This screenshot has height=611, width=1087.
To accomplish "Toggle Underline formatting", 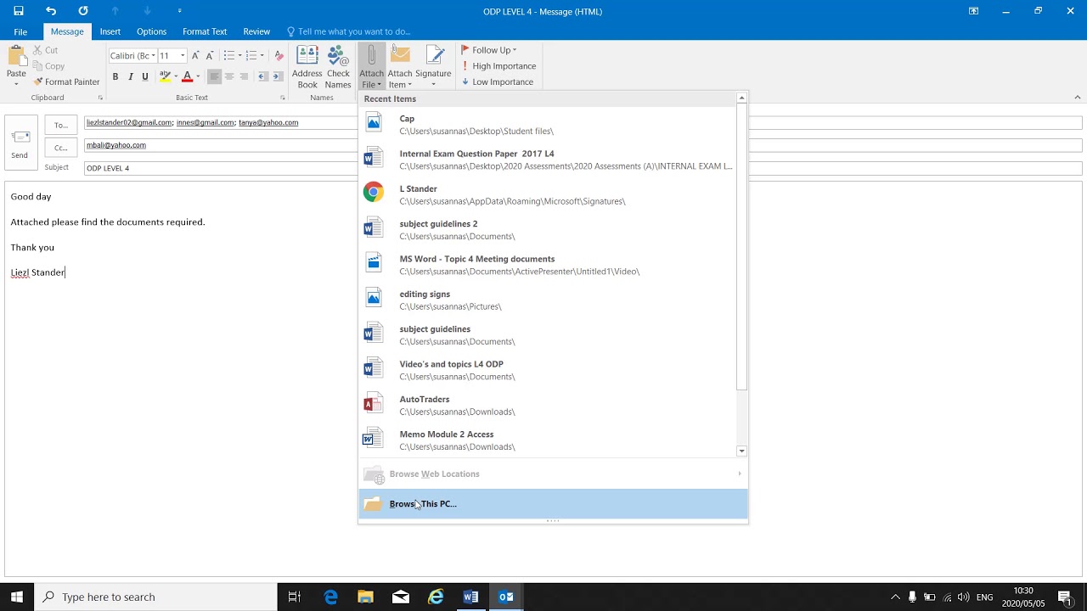I will (x=145, y=76).
